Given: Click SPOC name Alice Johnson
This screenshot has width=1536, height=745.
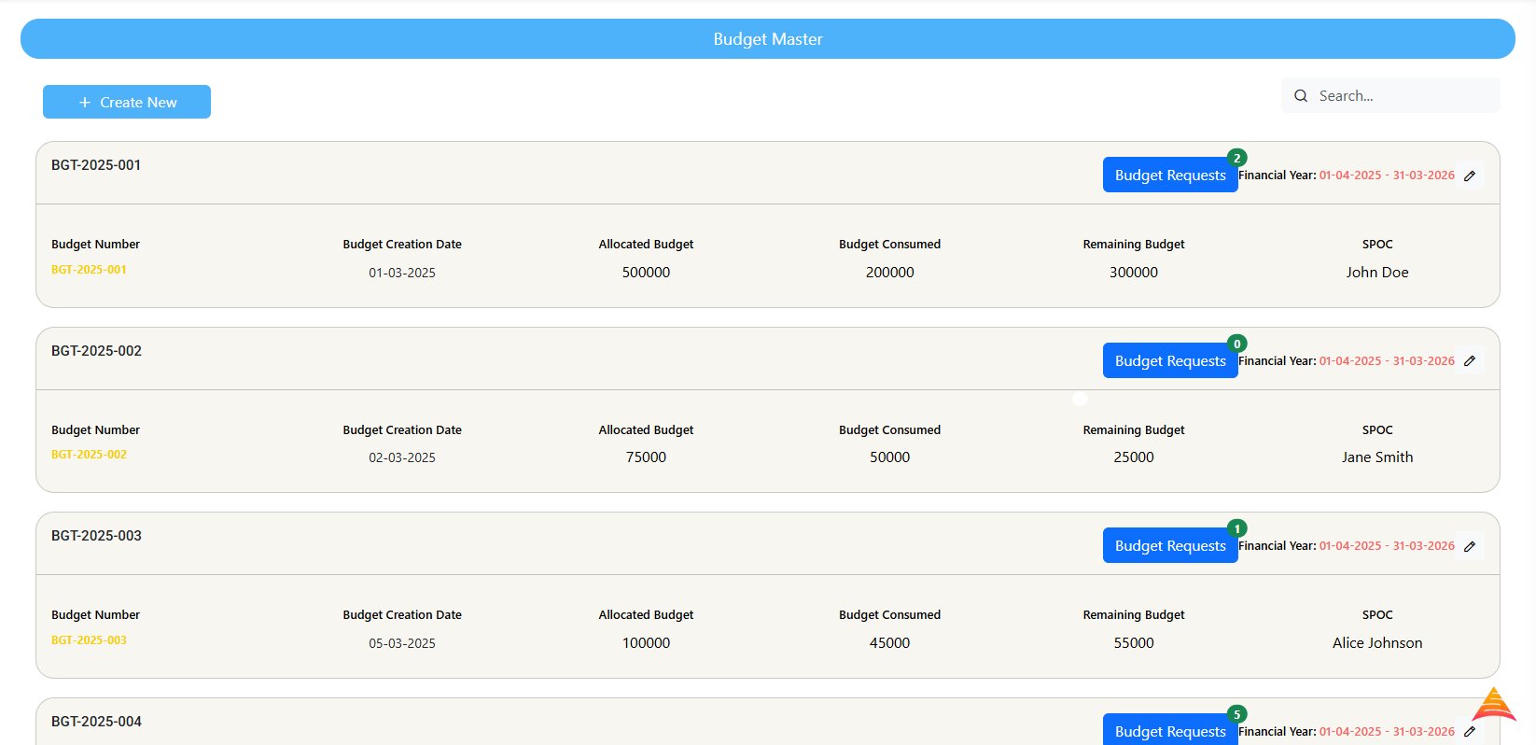Looking at the screenshot, I should tap(1376, 643).
